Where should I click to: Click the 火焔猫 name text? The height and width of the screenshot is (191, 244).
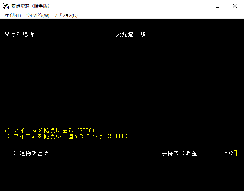point(125,34)
